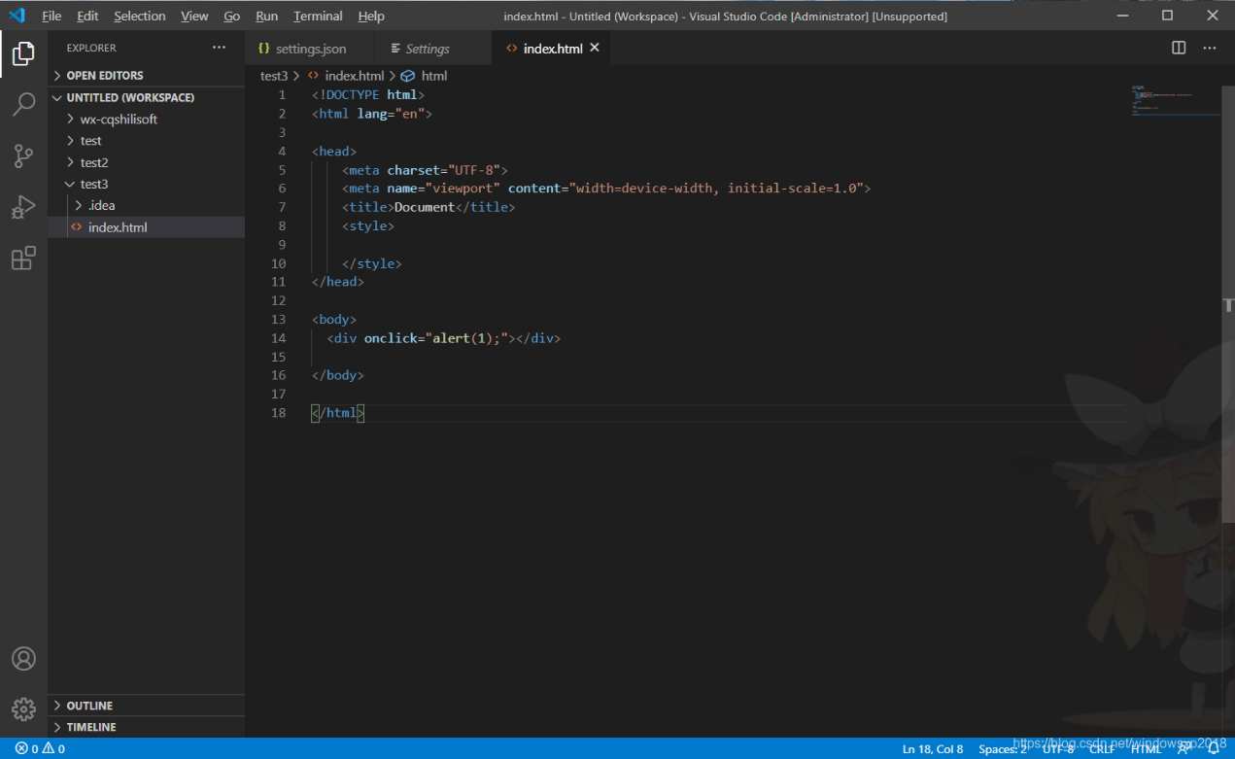
Task: Click the Accounts icon
Action: coord(23,658)
